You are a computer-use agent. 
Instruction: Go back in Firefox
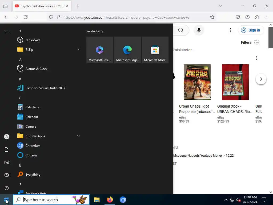(x=6, y=17)
